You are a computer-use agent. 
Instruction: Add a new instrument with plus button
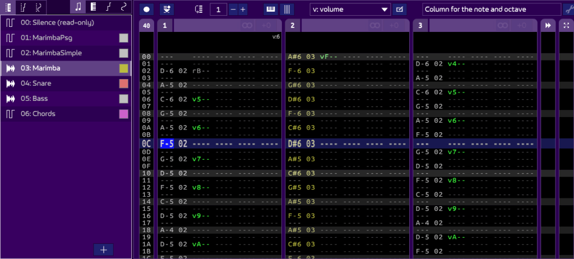pyautogui.click(x=104, y=249)
